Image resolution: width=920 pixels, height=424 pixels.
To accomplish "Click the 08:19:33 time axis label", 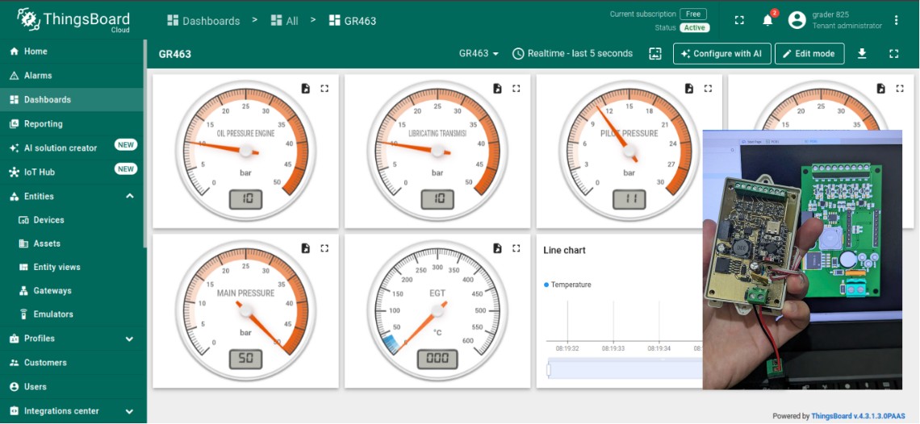I will pos(613,347).
